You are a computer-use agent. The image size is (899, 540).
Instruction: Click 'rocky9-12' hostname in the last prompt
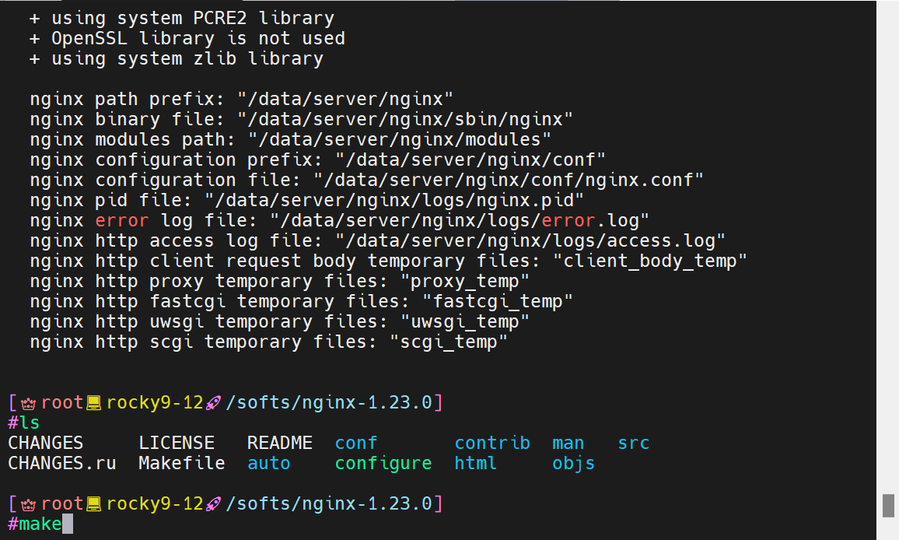point(155,504)
